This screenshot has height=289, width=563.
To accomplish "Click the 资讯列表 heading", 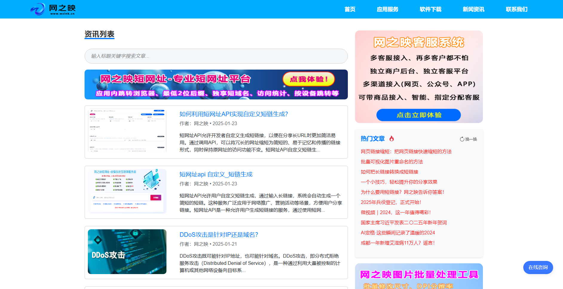I will coord(100,34).
